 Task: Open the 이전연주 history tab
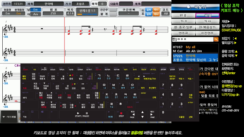[x=207, y=33]
